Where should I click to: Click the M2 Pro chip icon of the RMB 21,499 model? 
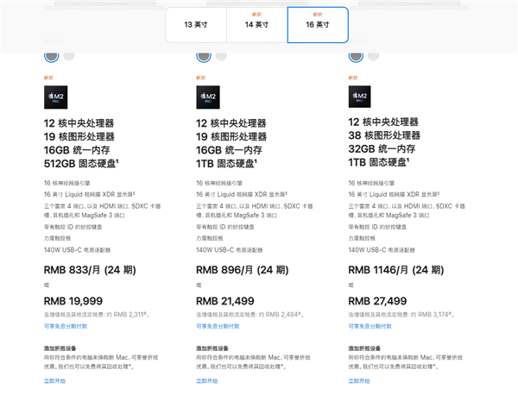tap(207, 96)
